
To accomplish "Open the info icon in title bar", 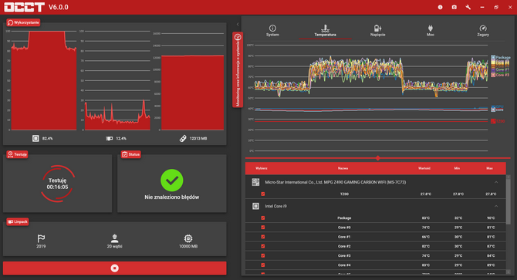I will pos(440,7).
